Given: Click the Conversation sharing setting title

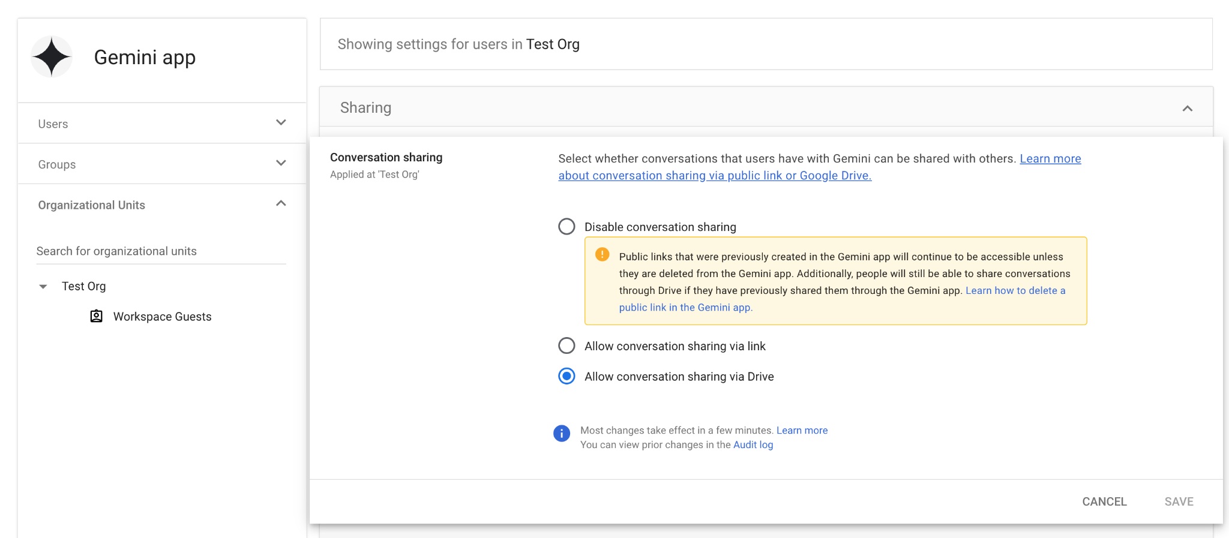Looking at the screenshot, I should [386, 157].
